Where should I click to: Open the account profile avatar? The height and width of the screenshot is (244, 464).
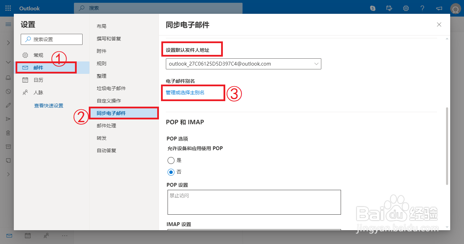(x=455, y=9)
